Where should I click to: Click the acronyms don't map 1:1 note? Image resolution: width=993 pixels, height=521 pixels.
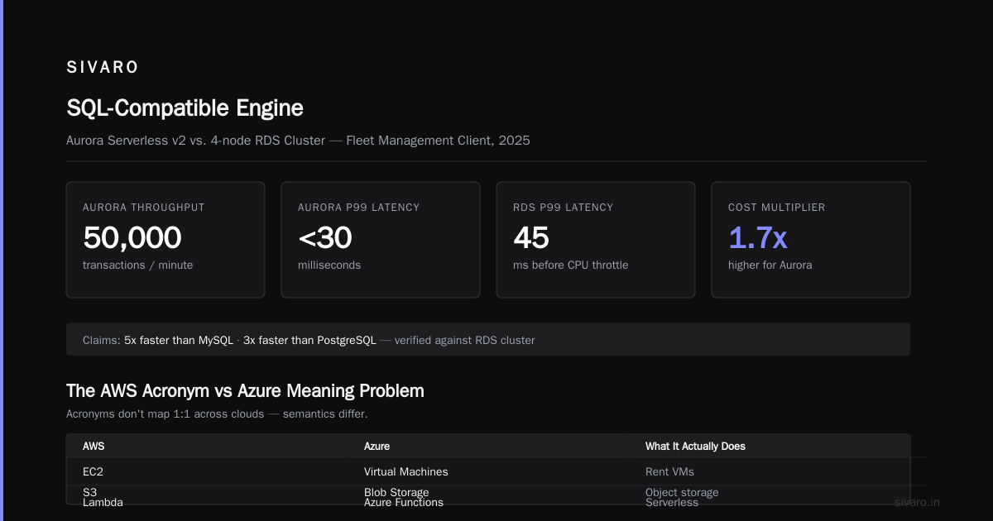tap(217, 413)
